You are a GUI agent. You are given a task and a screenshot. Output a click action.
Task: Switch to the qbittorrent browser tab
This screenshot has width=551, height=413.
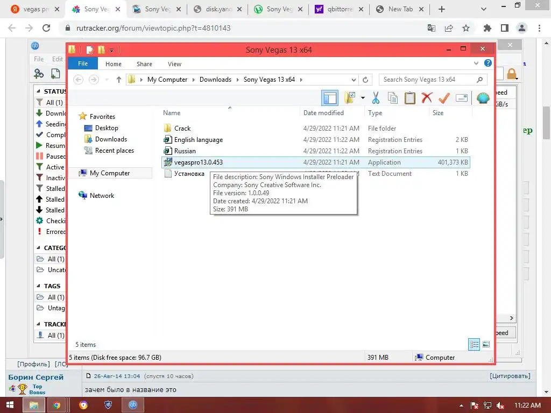[340, 9]
